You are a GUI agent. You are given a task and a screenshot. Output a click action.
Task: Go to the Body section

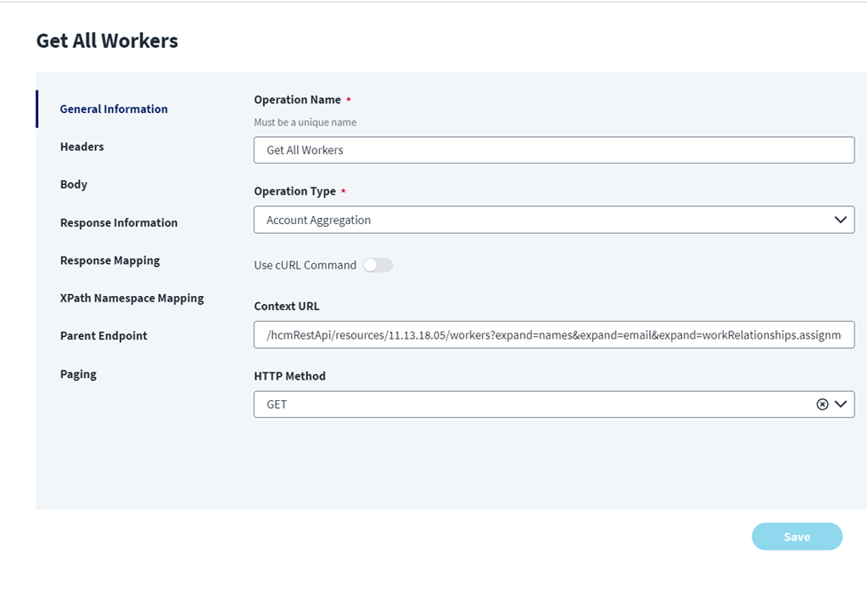74,185
